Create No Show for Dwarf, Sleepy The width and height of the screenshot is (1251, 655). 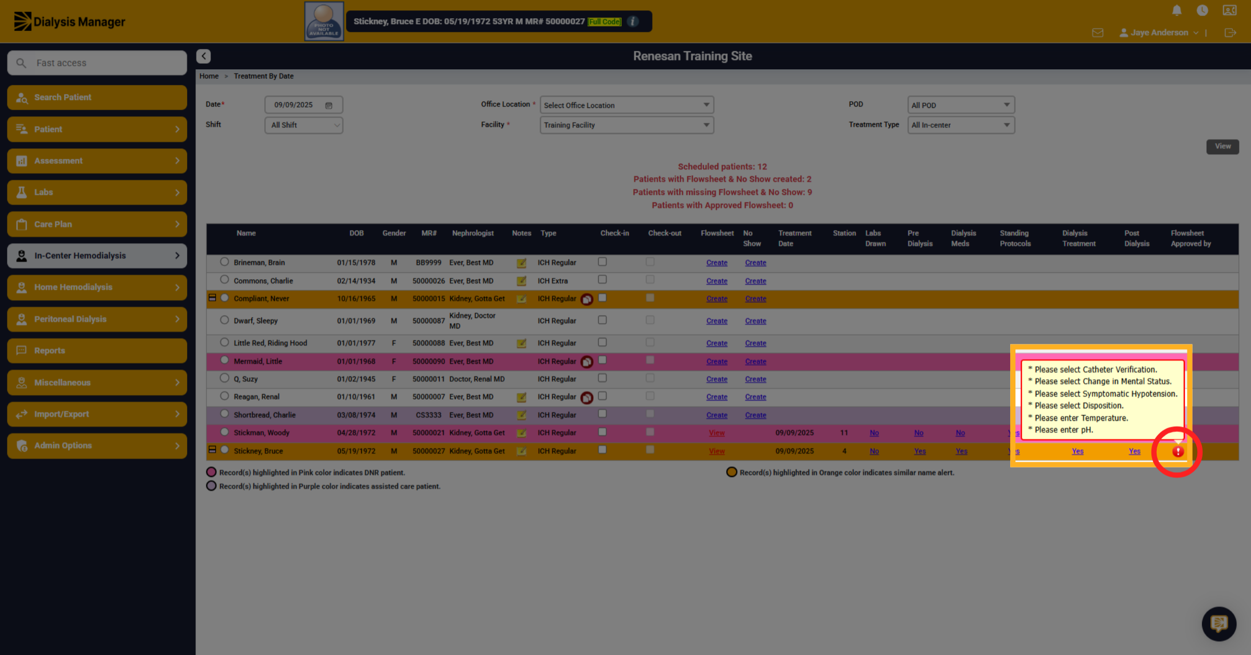click(x=755, y=322)
